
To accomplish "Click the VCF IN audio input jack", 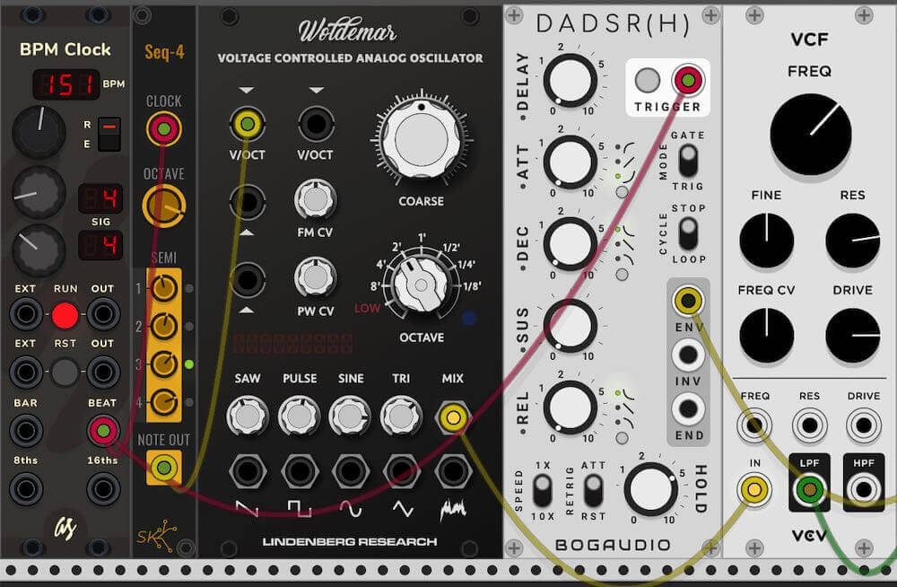I will [754, 490].
